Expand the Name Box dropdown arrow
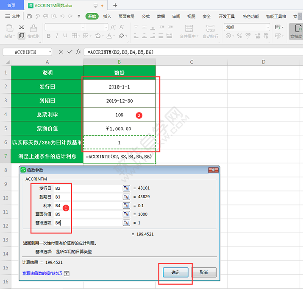 (x=50, y=52)
